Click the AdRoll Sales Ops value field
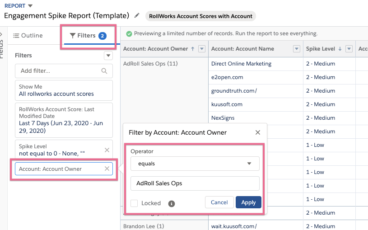 [x=195, y=183]
